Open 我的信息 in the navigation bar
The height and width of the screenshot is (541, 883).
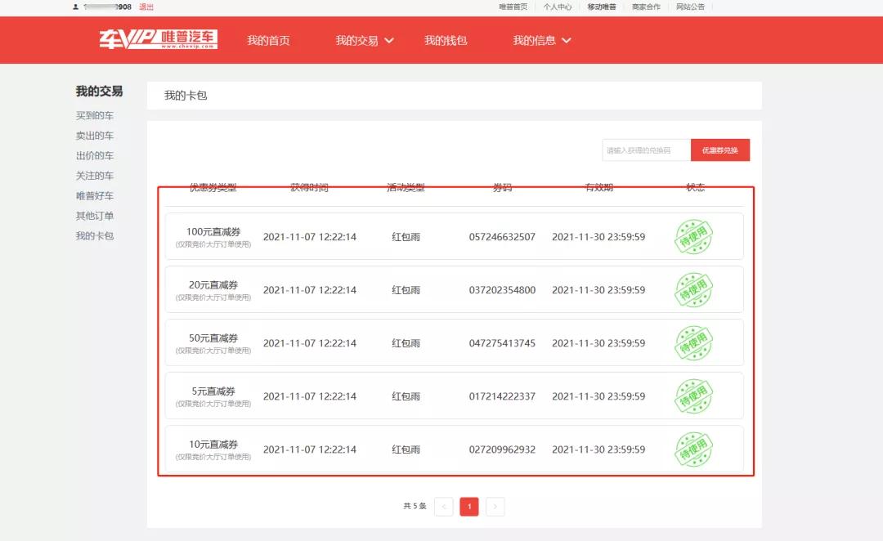coord(535,41)
